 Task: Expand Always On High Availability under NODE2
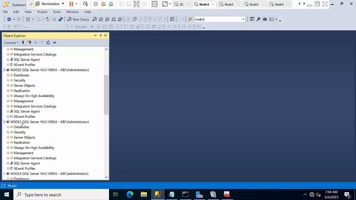coord(8,96)
